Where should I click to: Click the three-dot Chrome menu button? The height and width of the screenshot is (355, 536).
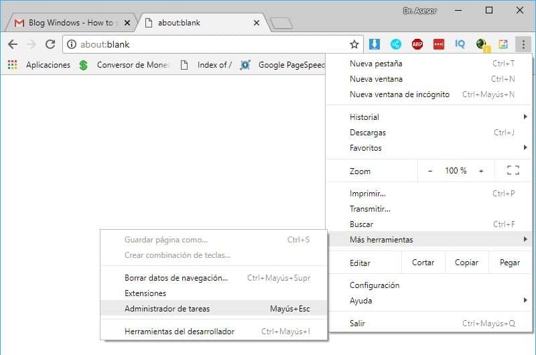(523, 44)
